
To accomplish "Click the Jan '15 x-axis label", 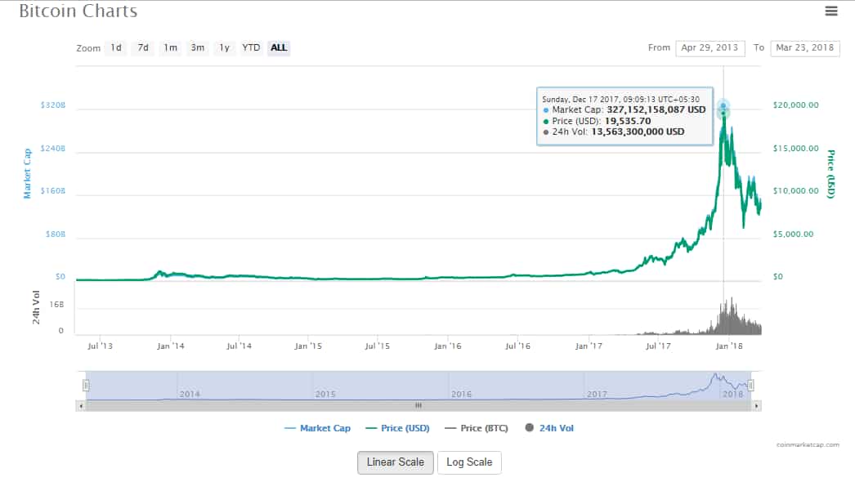I will pos(308,346).
